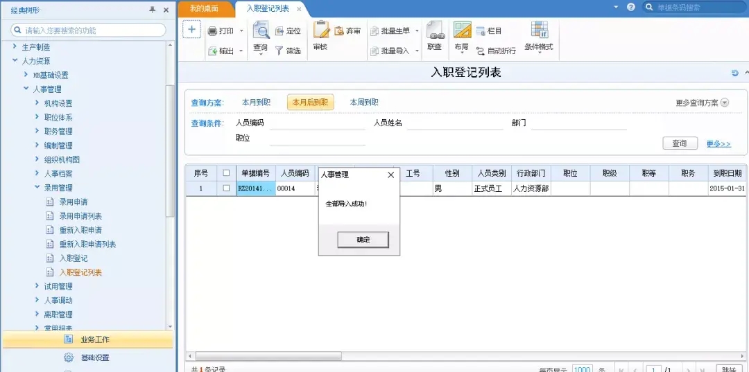Click the left tree vertical scrollbar thumb
The width and height of the screenshot is (749, 372).
(x=170, y=152)
